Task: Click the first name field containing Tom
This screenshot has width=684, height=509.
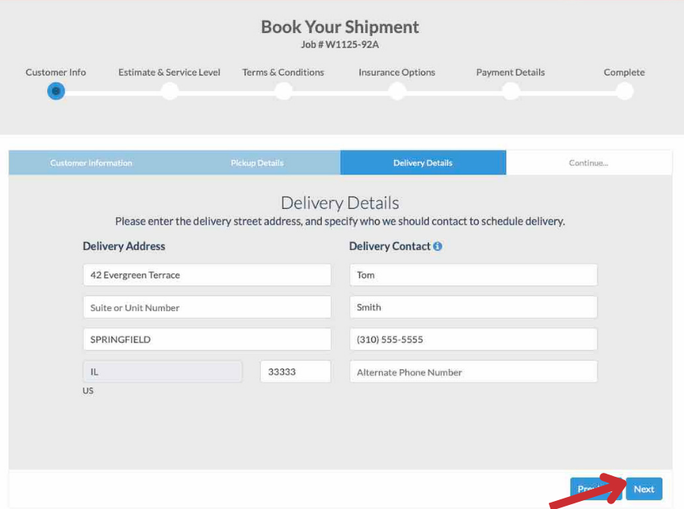Action: [x=473, y=275]
